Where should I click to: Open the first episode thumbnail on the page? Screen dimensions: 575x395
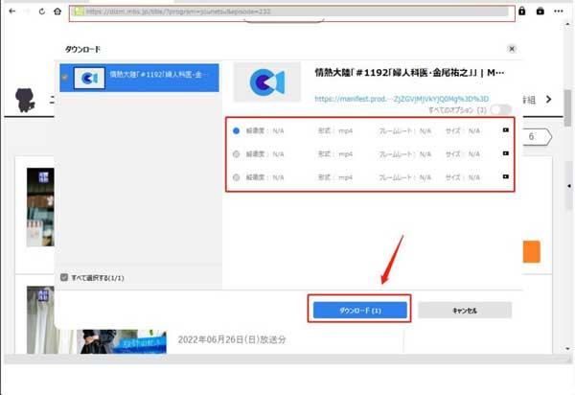pyautogui.click(x=40, y=207)
